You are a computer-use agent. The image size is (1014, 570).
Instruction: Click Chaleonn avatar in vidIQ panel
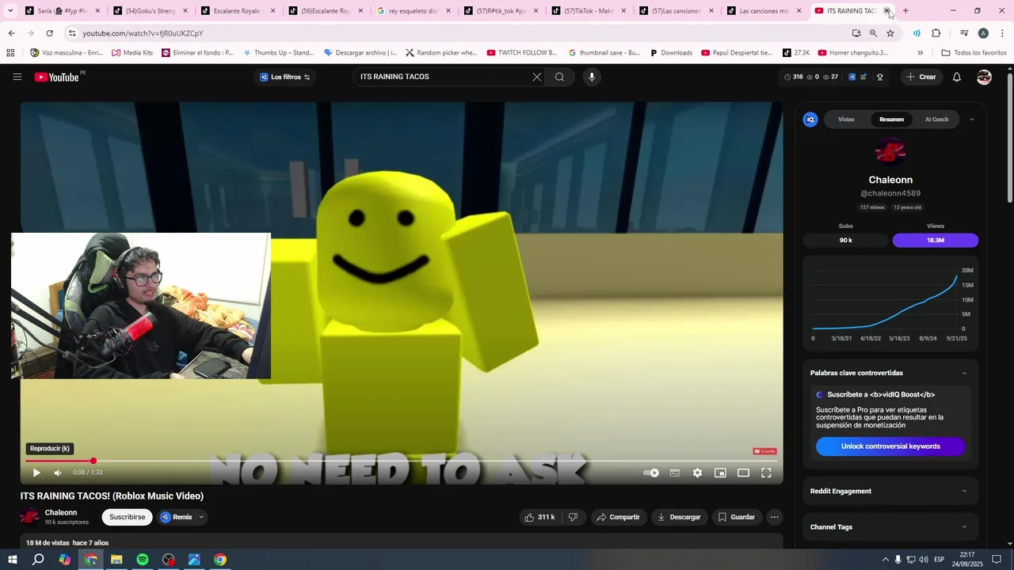[890, 150]
